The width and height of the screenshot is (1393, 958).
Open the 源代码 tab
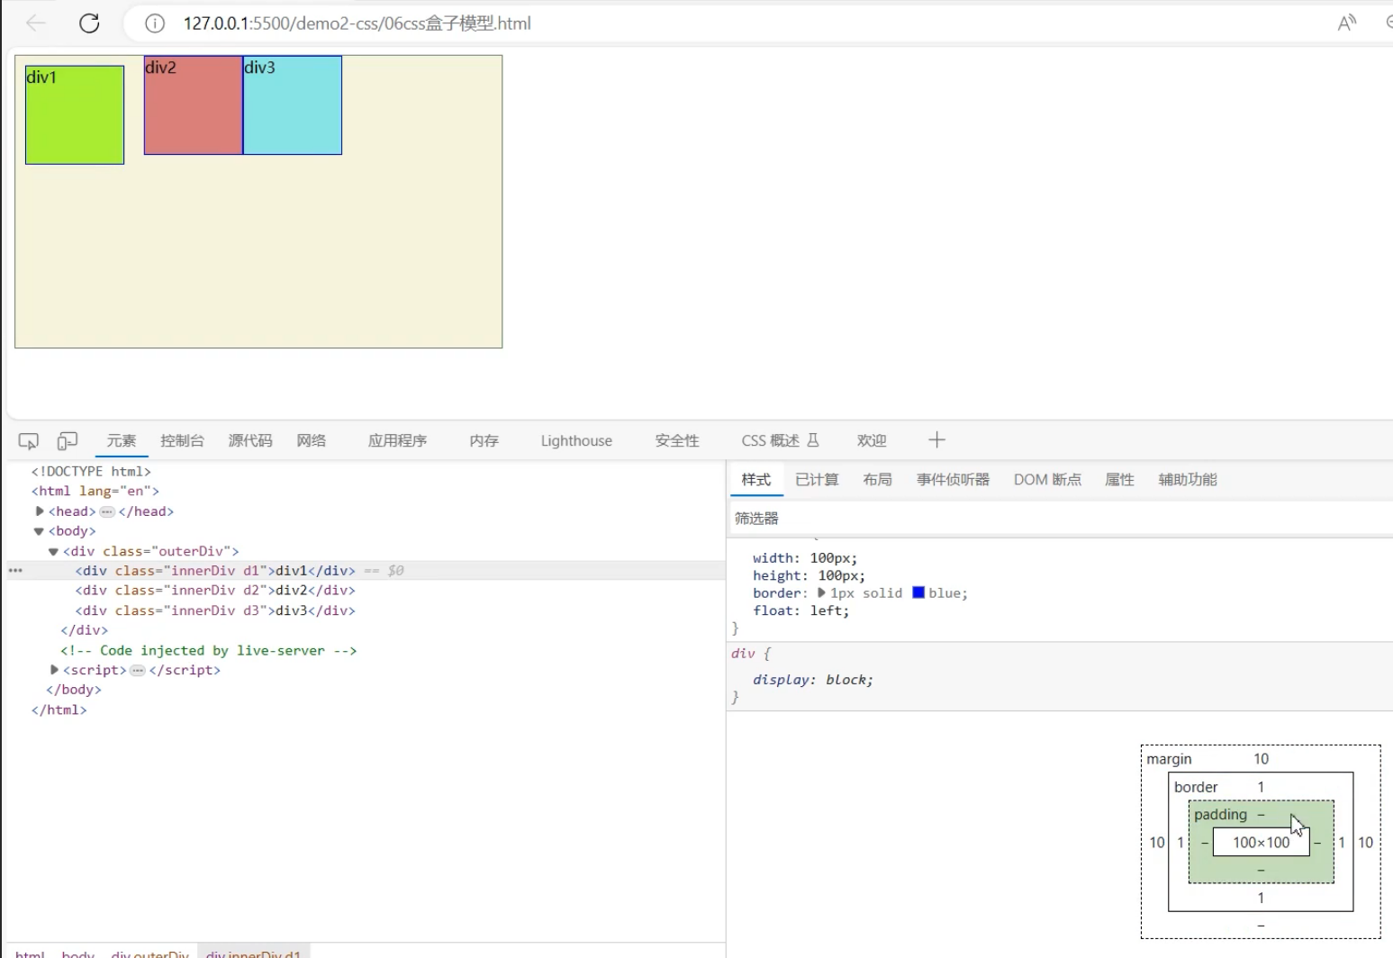click(250, 441)
